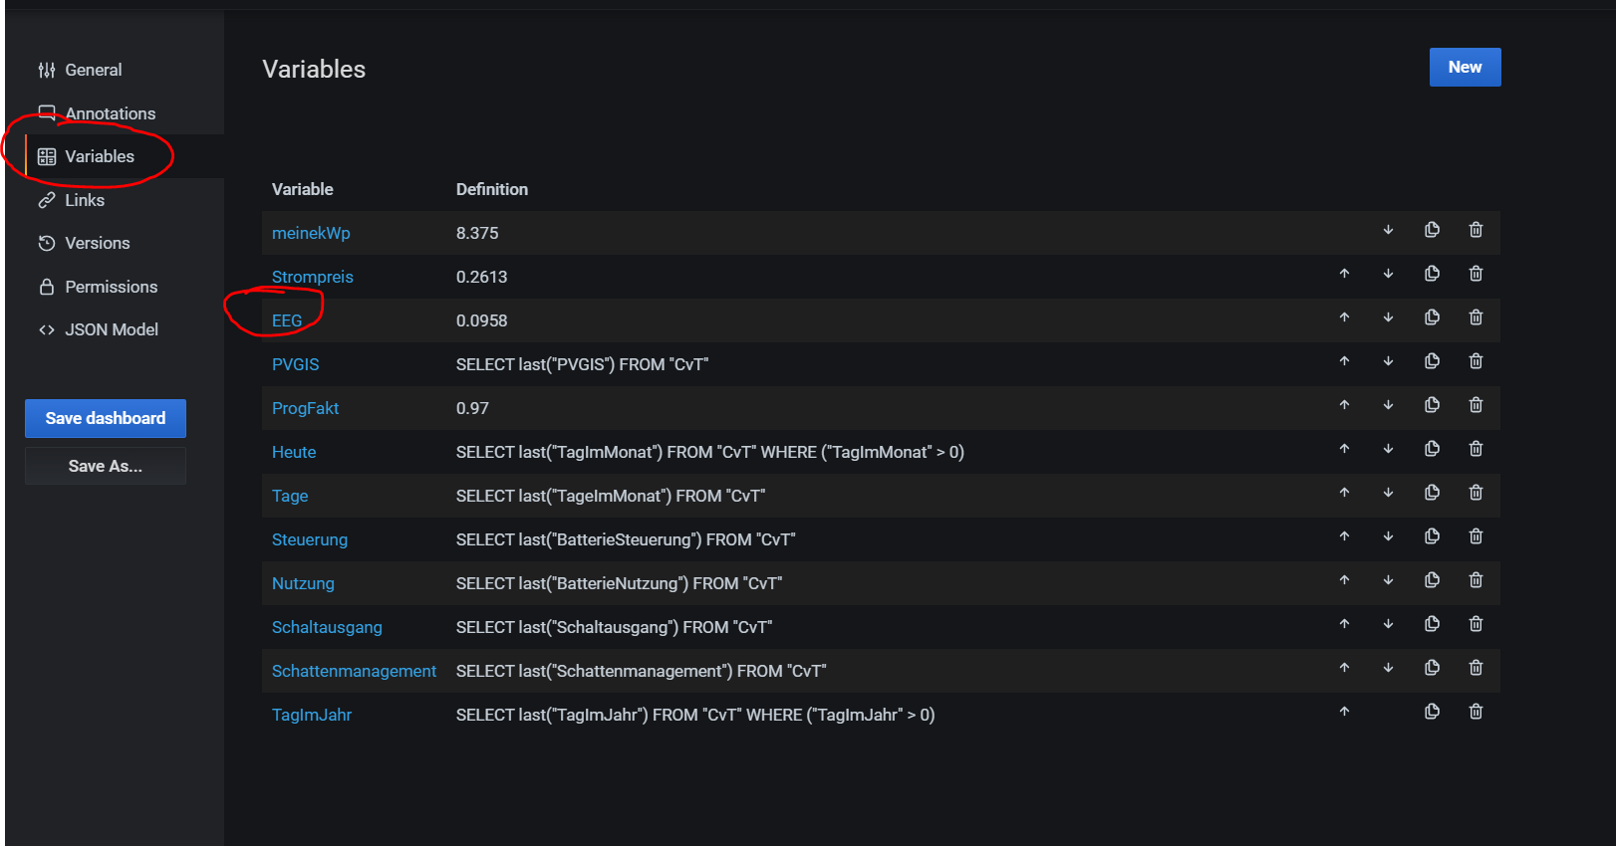
Task: Move EEG variable up
Action: (x=1344, y=317)
